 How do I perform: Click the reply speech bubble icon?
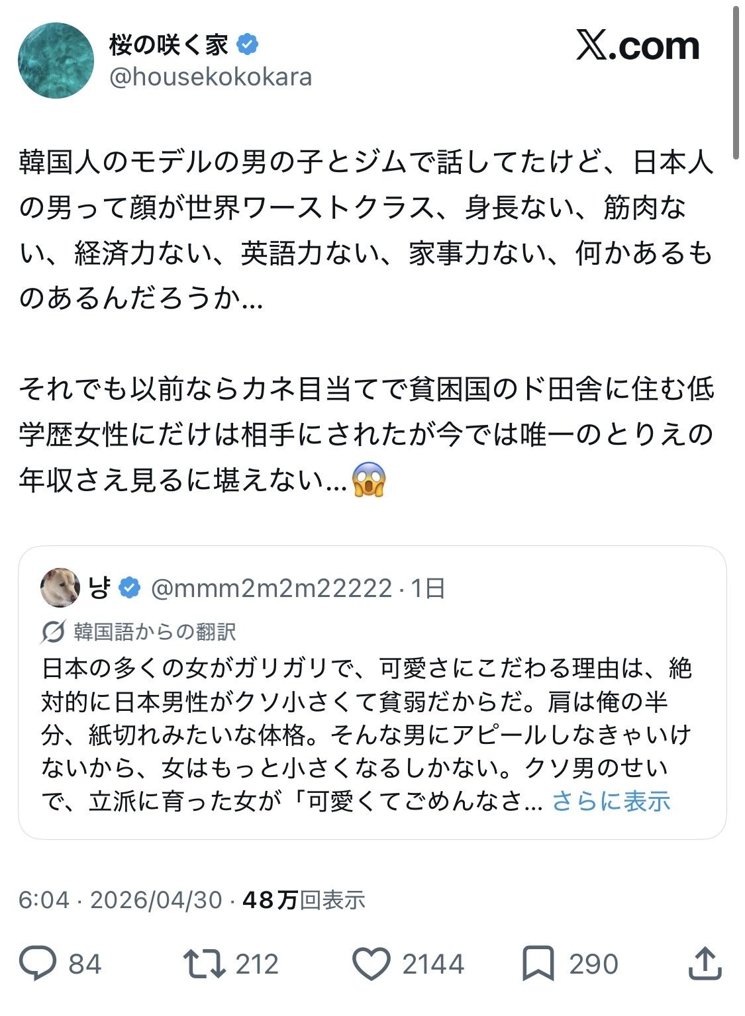pos(38,964)
